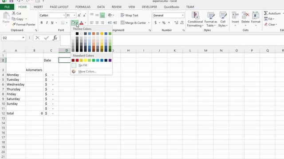Open the General number format dropdown

click(182, 15)
